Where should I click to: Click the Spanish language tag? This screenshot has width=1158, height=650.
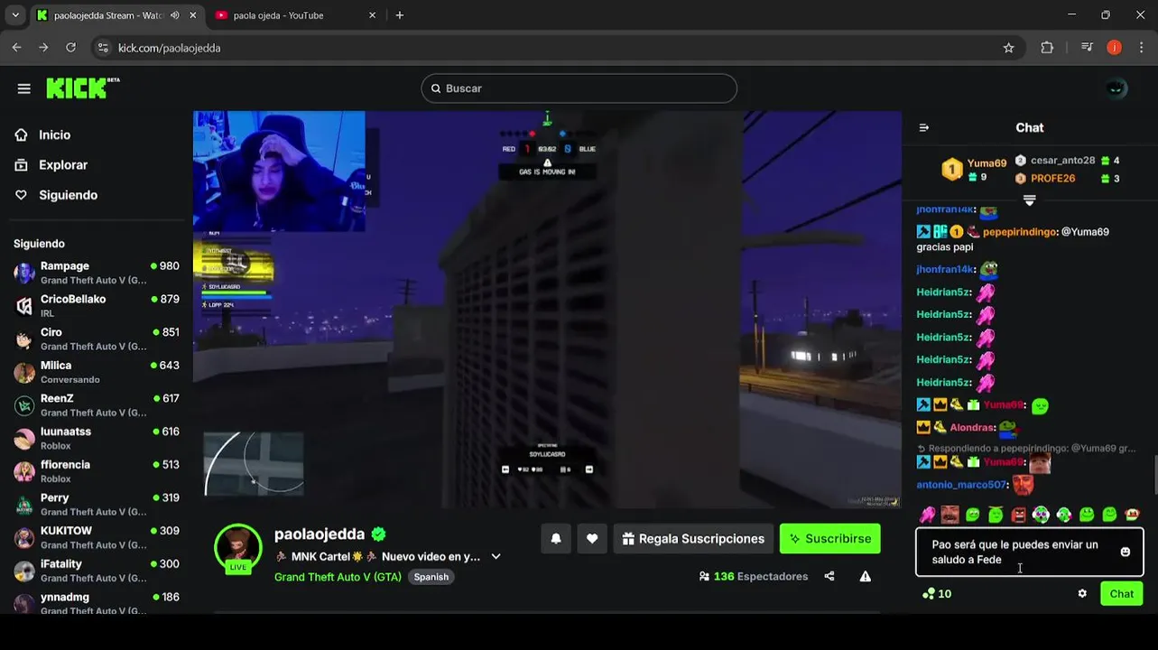[431, 577]
